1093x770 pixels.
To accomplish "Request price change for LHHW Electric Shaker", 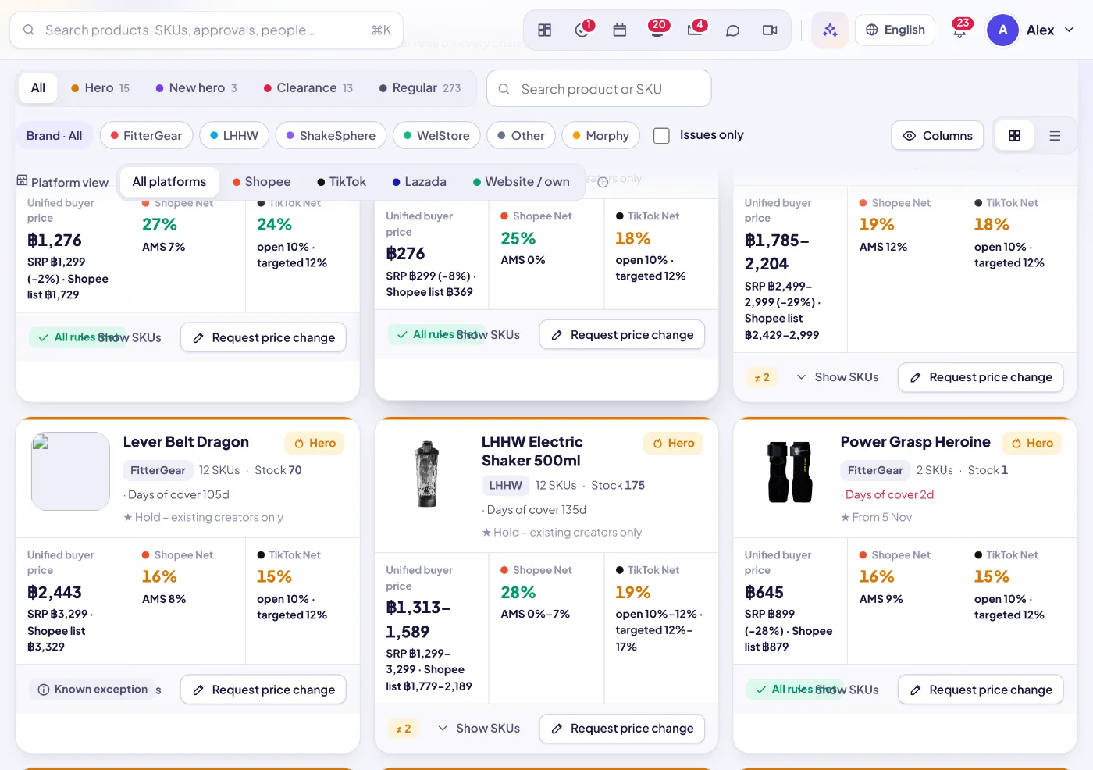I will click(x=622, y=729).
